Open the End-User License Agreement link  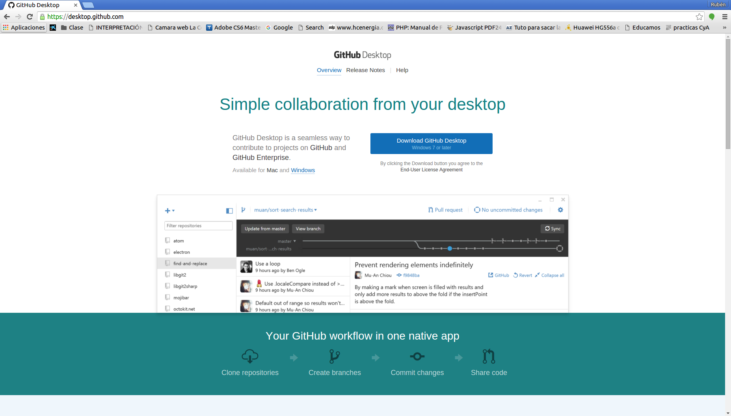click(x=432, y=170)
